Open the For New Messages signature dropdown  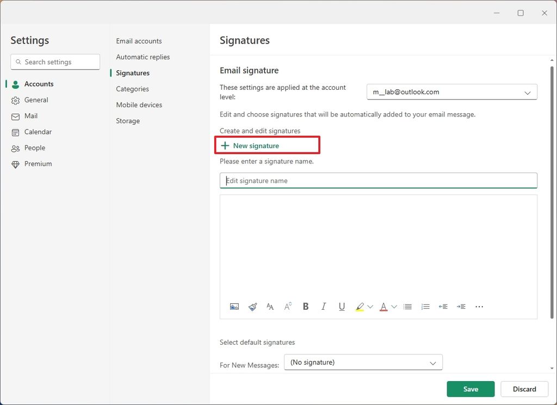363,362
